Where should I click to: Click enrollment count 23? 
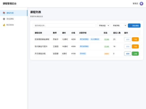[x=114, y=39]
